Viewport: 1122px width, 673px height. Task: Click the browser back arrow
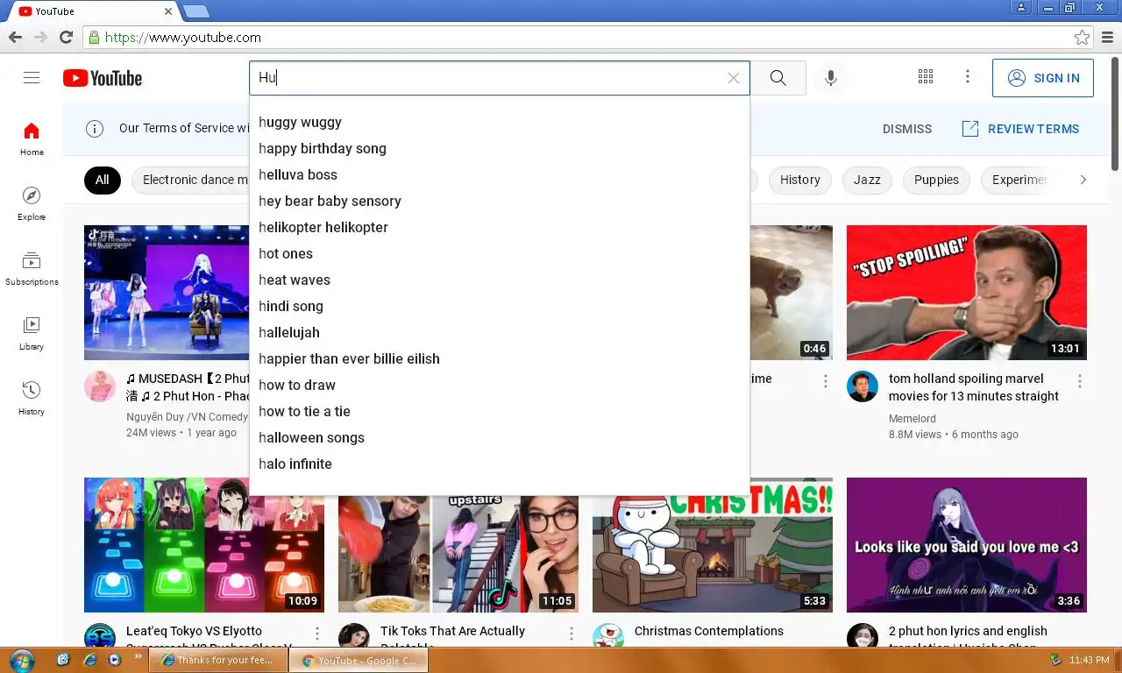15,38
